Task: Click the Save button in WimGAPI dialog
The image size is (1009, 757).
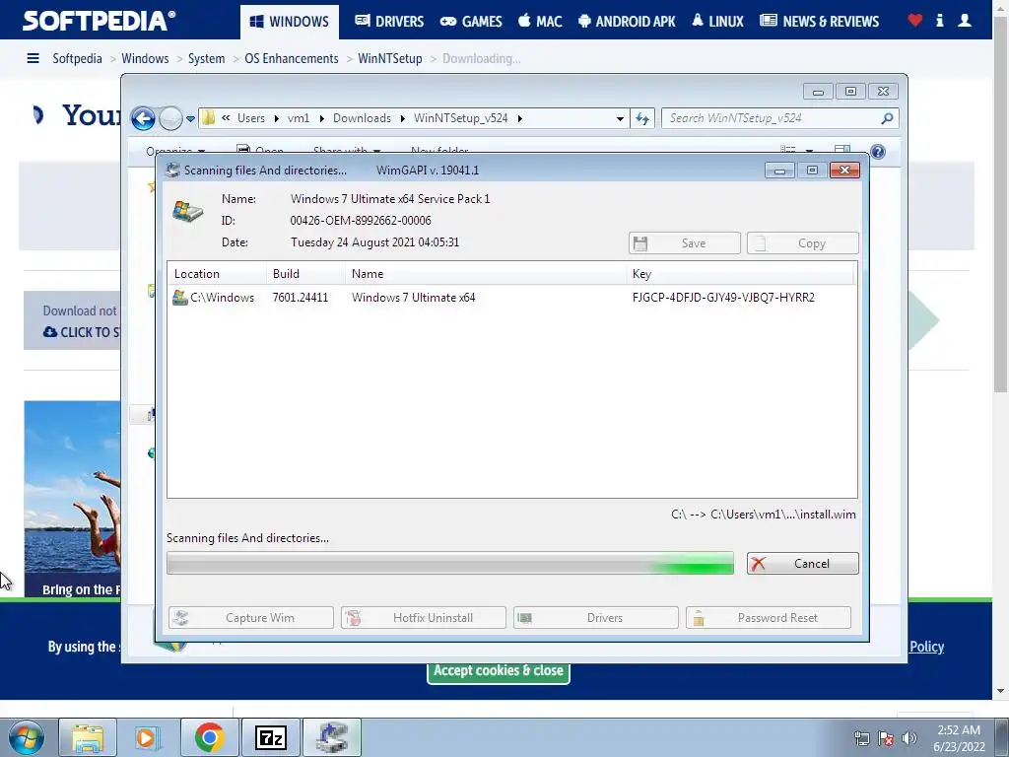Action: (685, 243)
